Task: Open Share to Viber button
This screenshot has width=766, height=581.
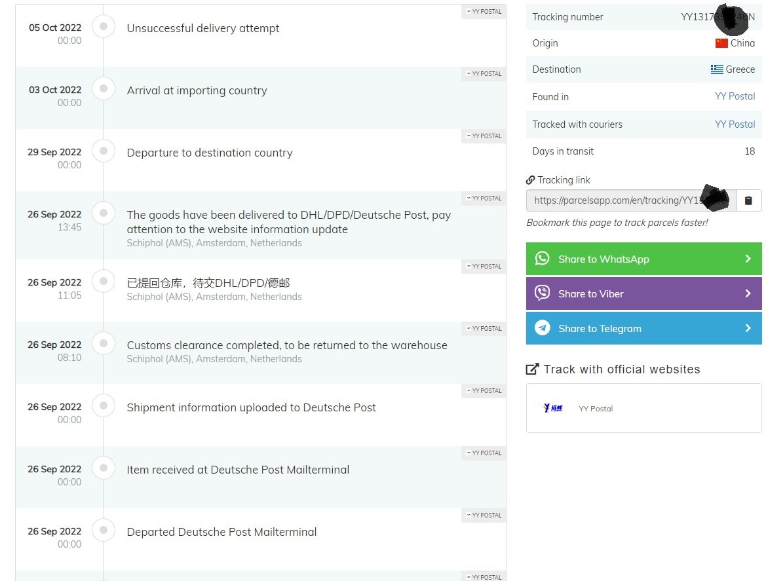Action: [644, 293]
